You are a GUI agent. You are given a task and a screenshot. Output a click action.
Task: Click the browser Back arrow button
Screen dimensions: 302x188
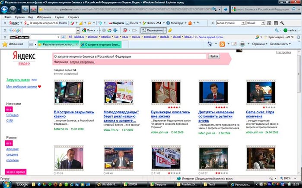click(x=4, y=9)
